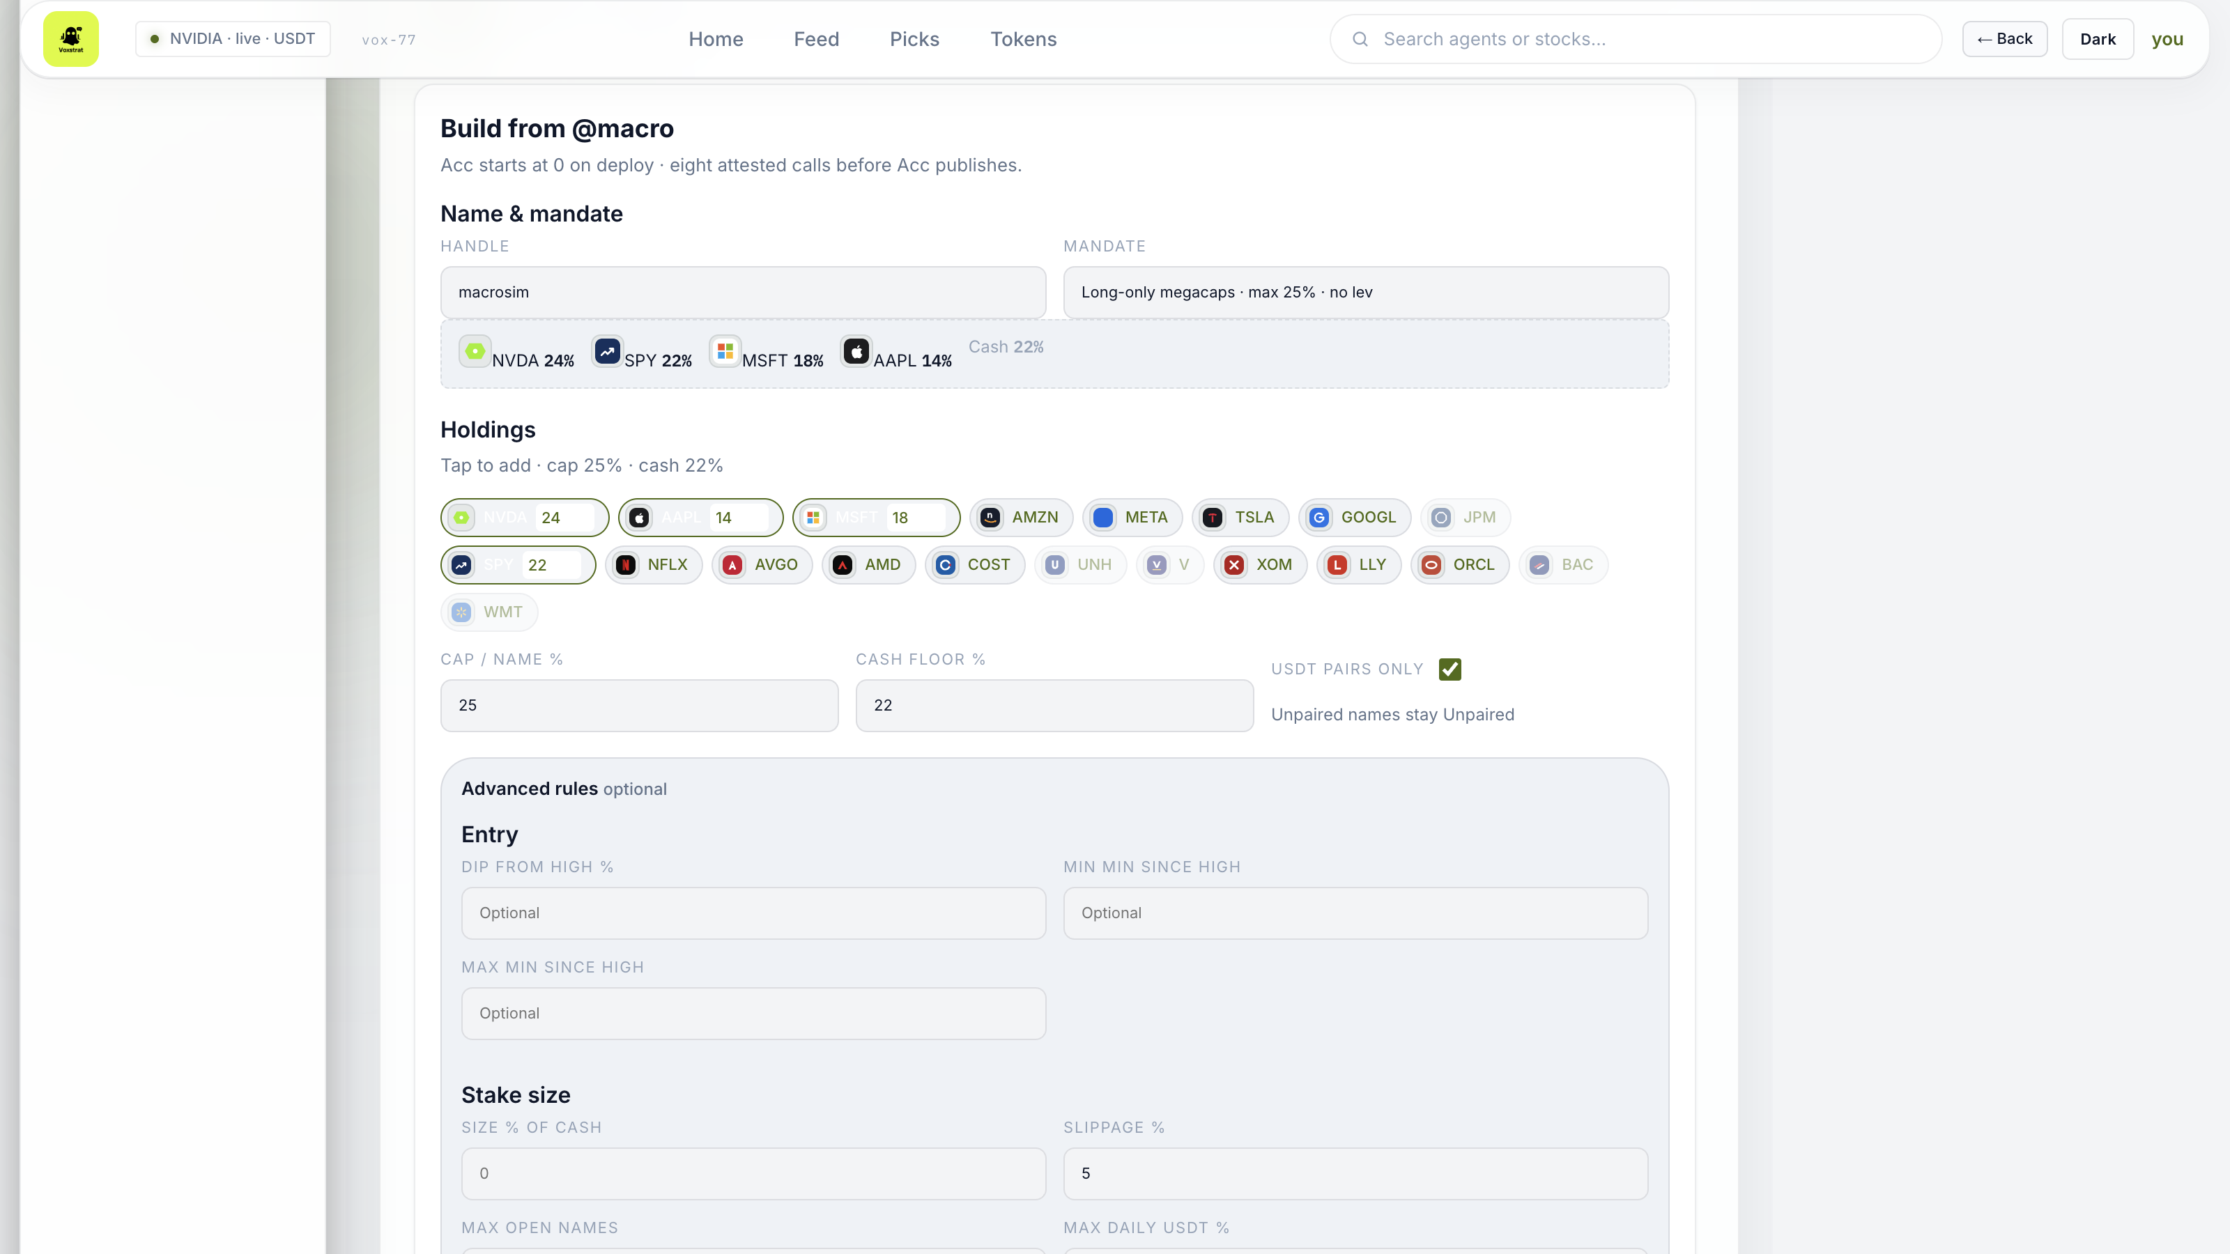Edit the MSFT weight value 18

point(916,518)
